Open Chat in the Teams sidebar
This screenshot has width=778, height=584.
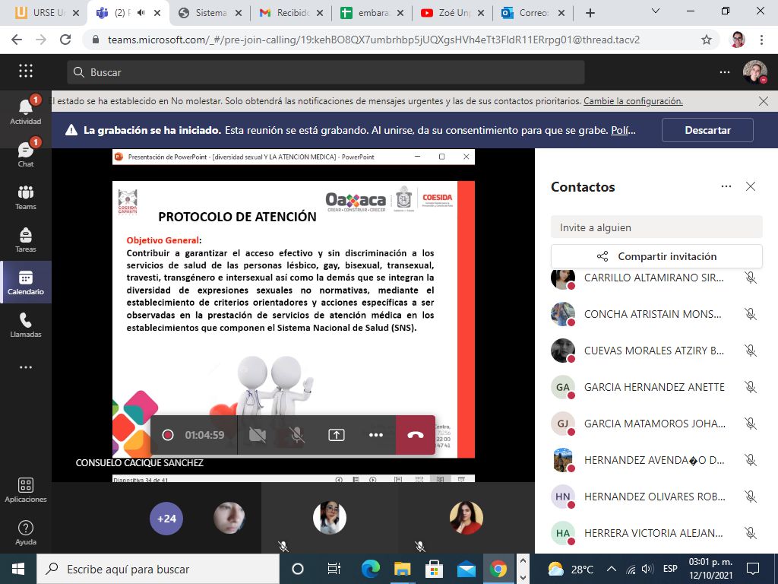coord(26,154)
